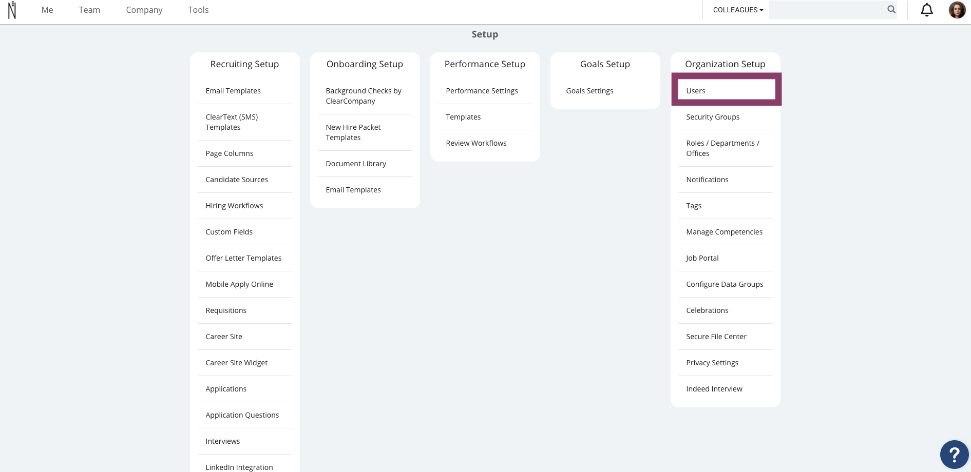The height and width of the screenshot is (472, 971).
Task: Open Background Checks by ClearCompany
Action: point(365,96)
